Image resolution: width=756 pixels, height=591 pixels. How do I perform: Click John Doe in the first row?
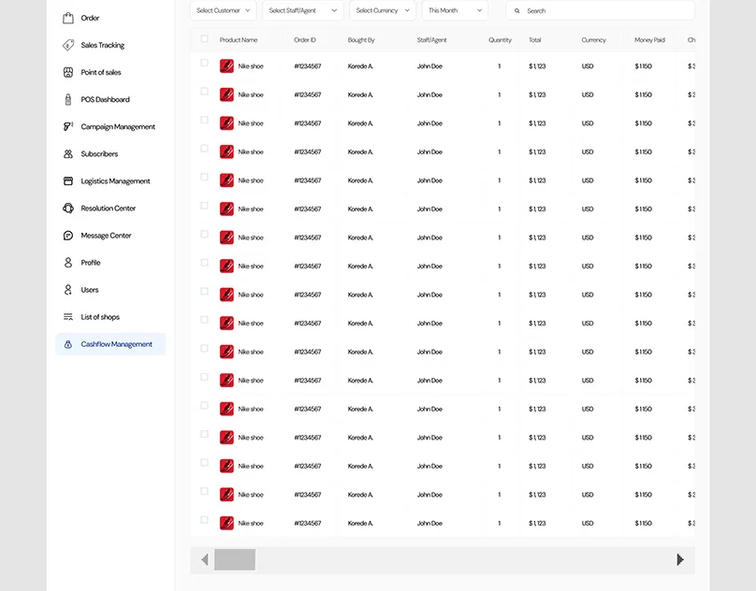point(429,66)
